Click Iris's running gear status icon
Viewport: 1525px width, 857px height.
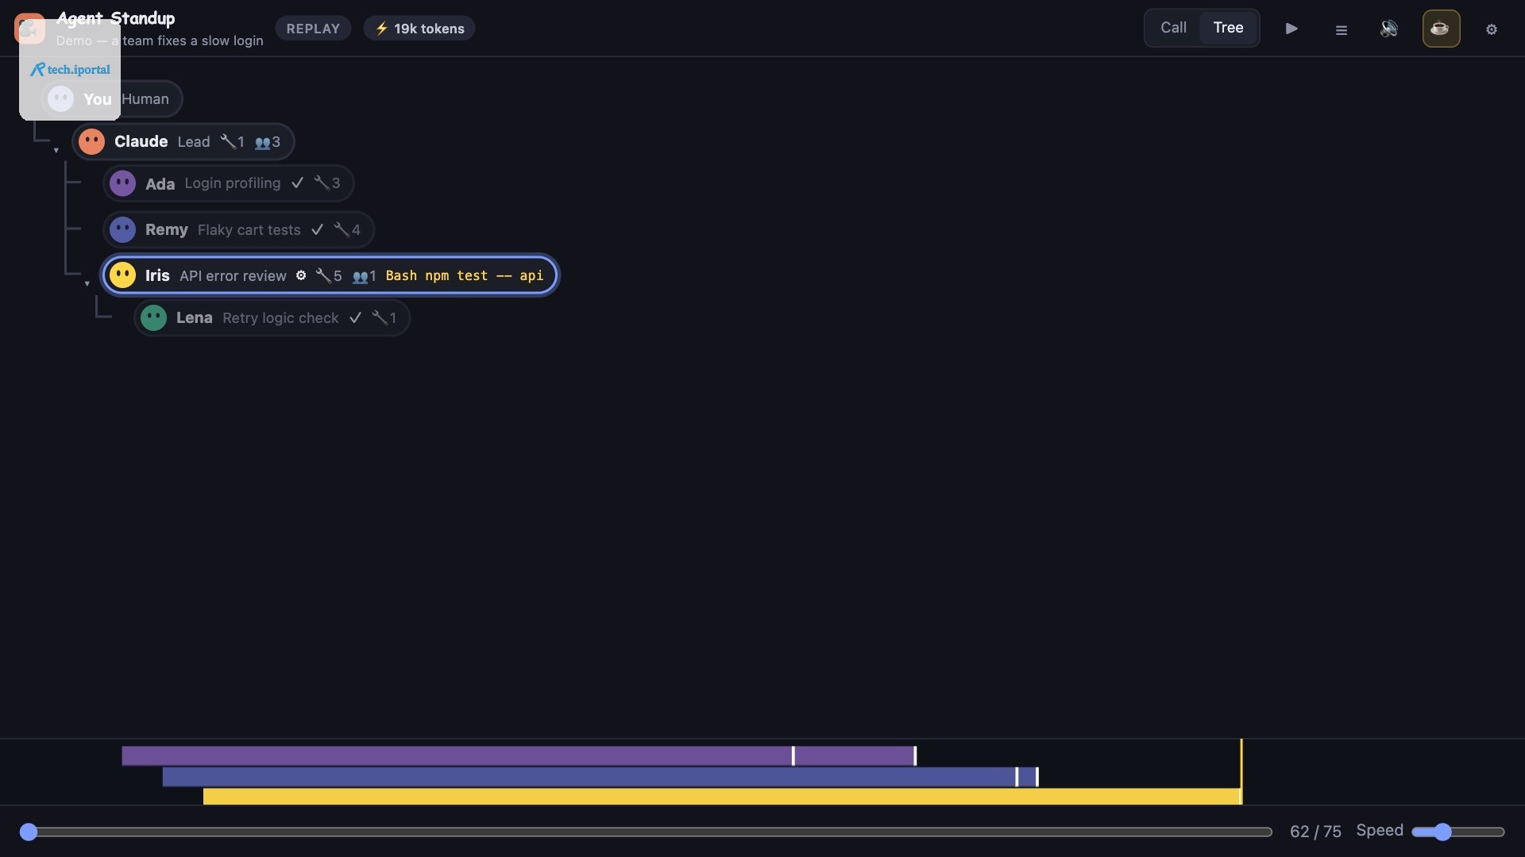(301, 275)
